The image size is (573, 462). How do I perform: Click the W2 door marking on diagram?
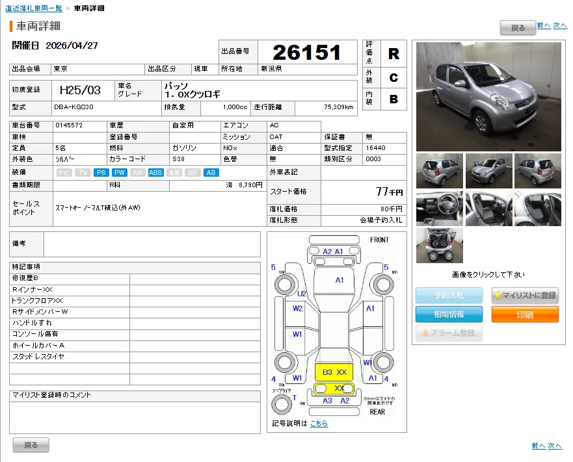tap(297, 309)
